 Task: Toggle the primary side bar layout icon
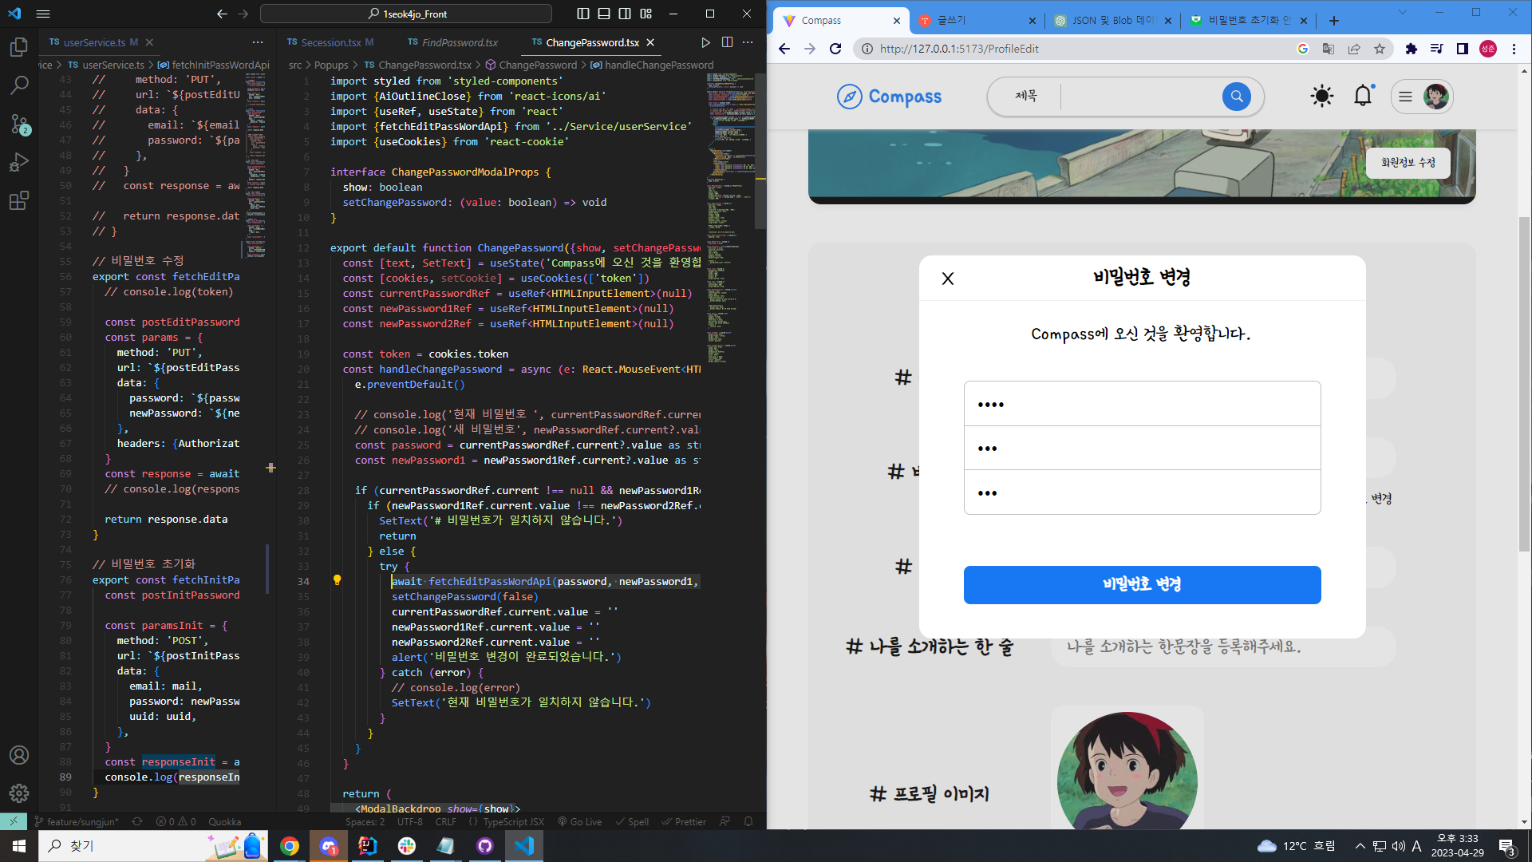583,14
